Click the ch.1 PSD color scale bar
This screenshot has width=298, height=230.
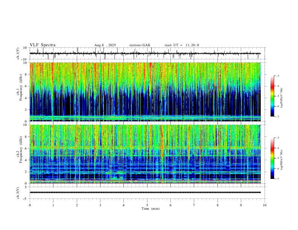point(272,96)
